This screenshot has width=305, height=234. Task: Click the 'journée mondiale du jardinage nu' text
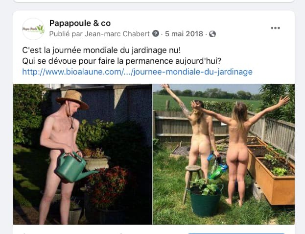point(125,50)
